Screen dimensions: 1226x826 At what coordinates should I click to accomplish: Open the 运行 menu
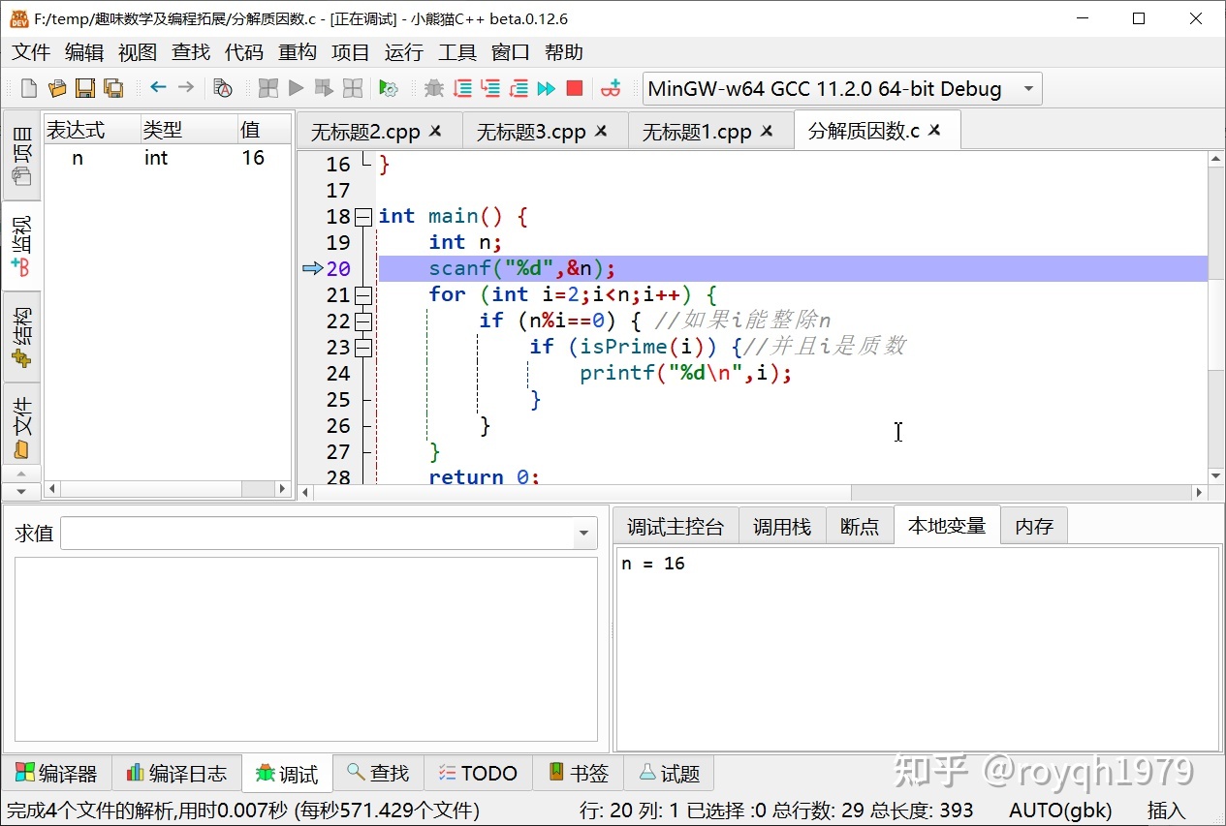coord(404,52)
